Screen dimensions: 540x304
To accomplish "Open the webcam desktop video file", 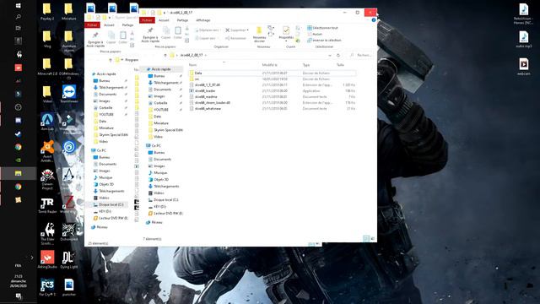I will (x=523, y=67).
